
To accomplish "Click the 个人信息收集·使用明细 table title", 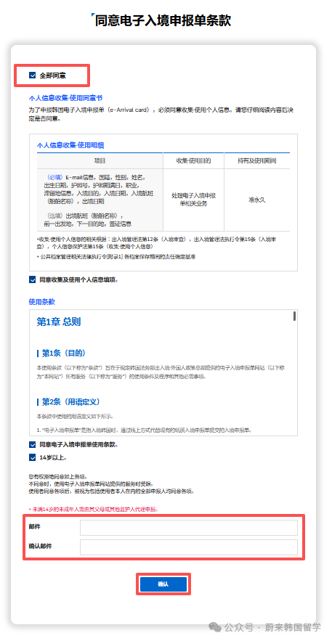I will 70,145.
